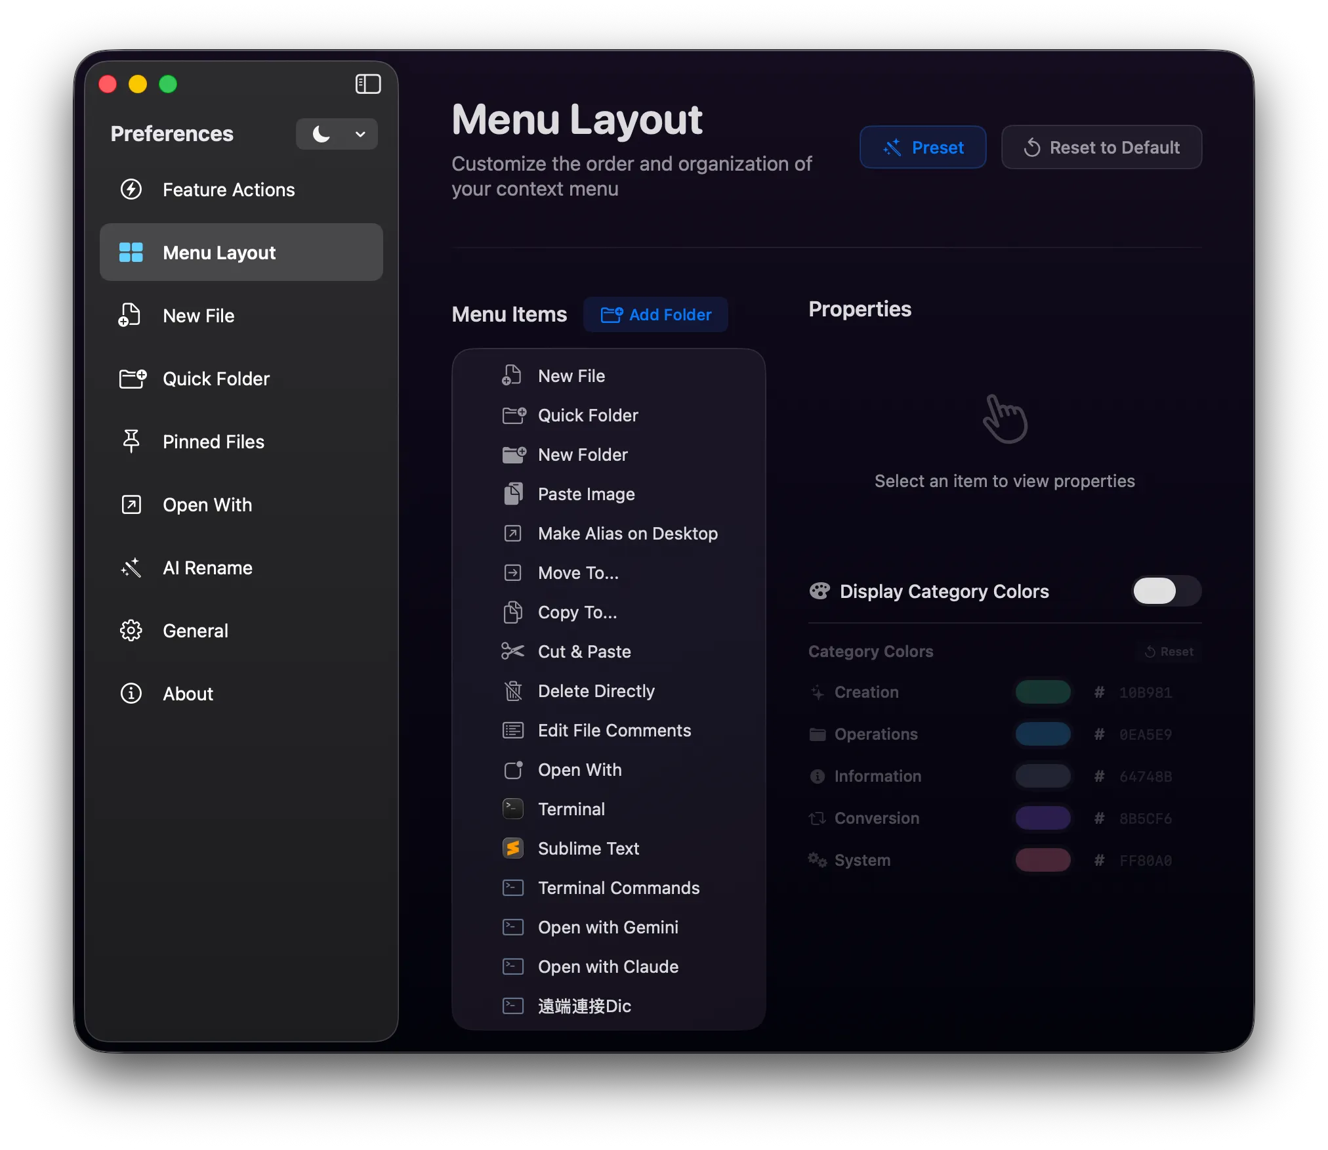
Task: Click the System pink color swatch
Action: [x=1043, y=860]
